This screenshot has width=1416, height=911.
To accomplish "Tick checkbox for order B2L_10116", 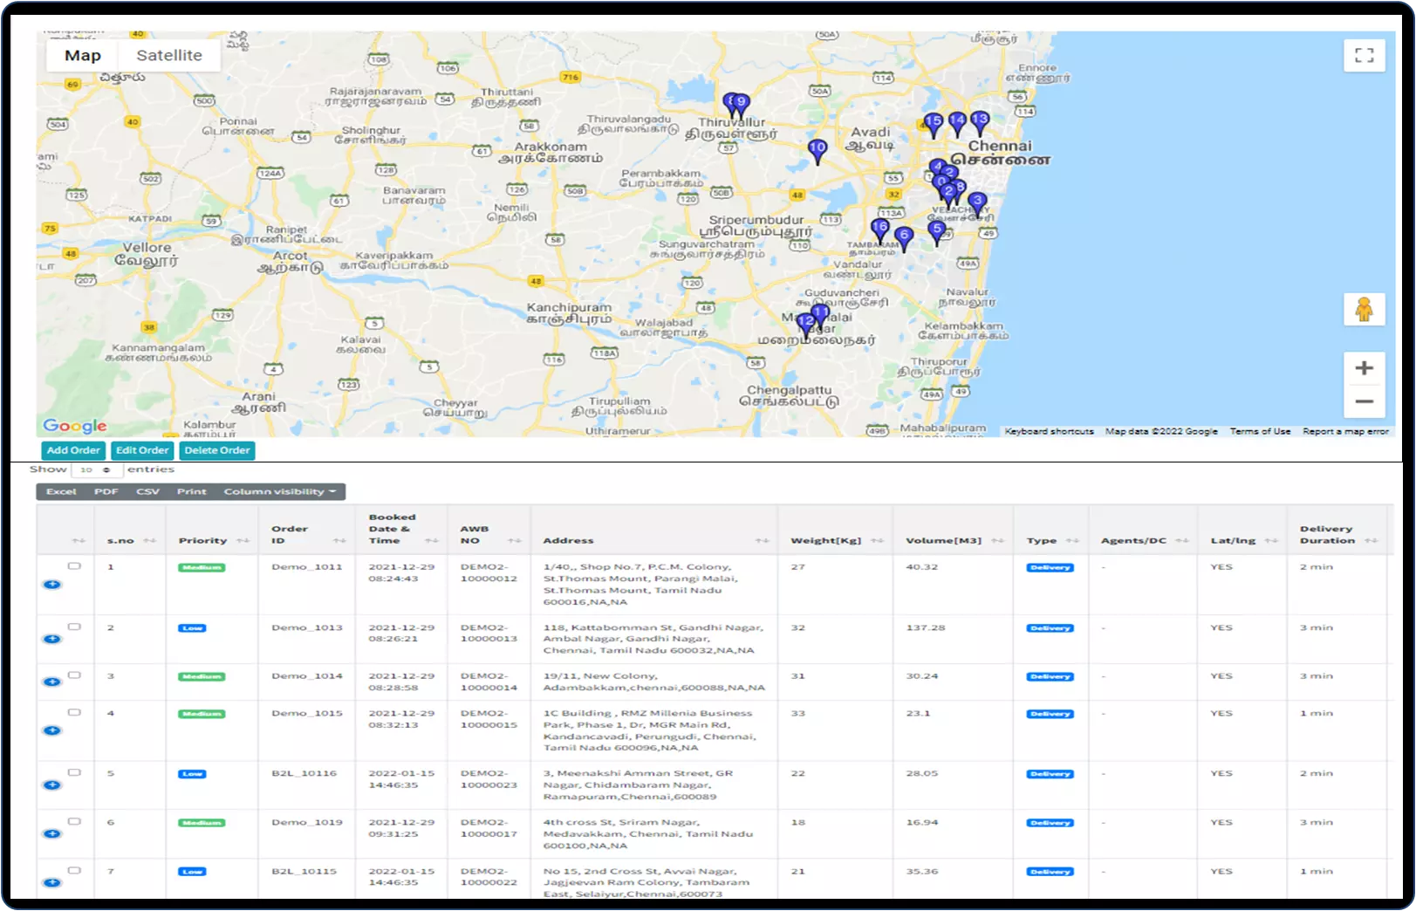I will click(x=74, y=772).
